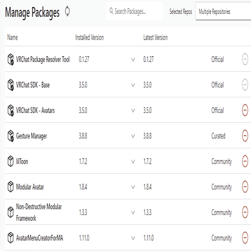Remove VRChat SDK - Avatars package
This screenshot has width=251, height=251.
245,110
